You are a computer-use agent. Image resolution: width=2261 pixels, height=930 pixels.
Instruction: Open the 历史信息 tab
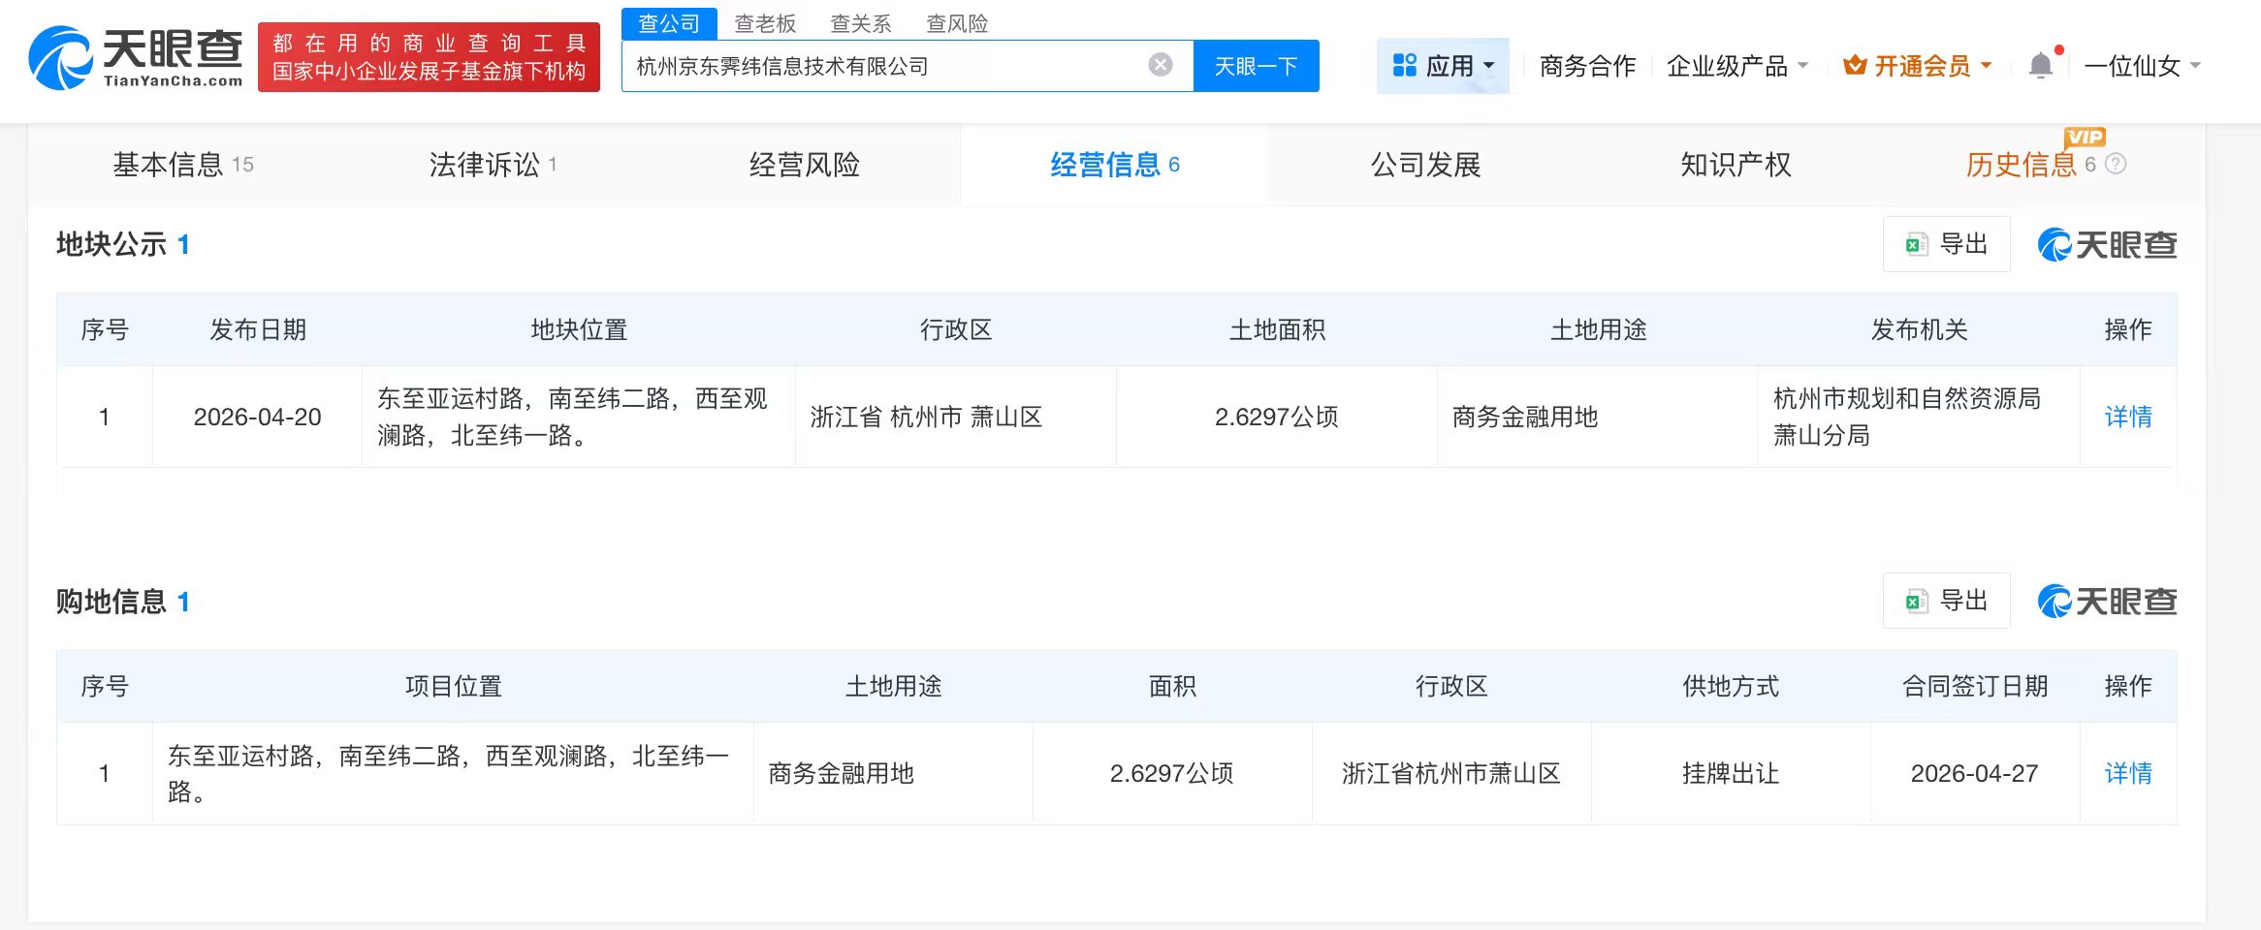click(2022, 165)
